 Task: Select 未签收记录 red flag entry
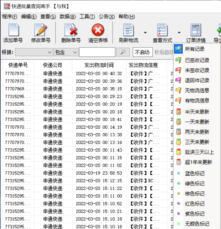(197, 70)
